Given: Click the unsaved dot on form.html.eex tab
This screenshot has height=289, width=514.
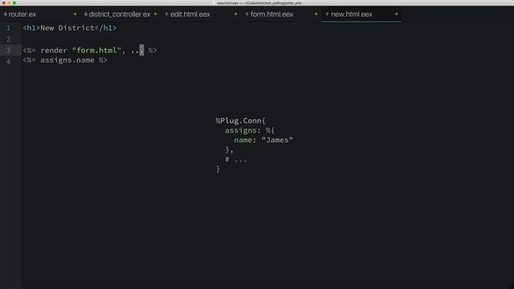Looking at the screenshot, I should click(x=316, y=14).
